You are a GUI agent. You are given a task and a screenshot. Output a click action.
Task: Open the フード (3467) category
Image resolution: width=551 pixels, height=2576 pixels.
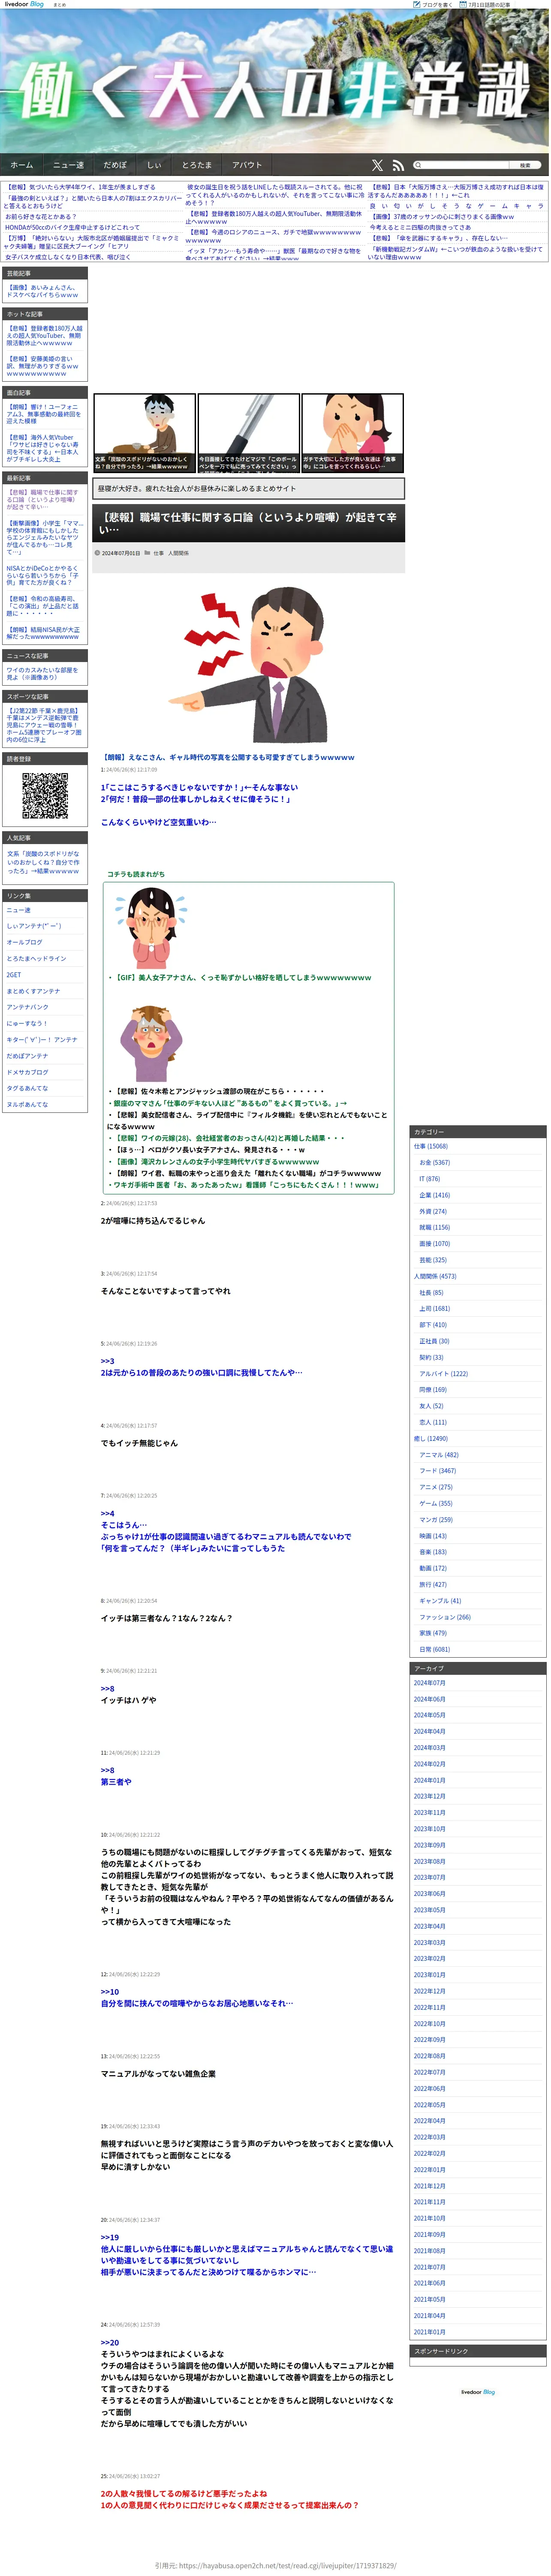(437, 1471)
